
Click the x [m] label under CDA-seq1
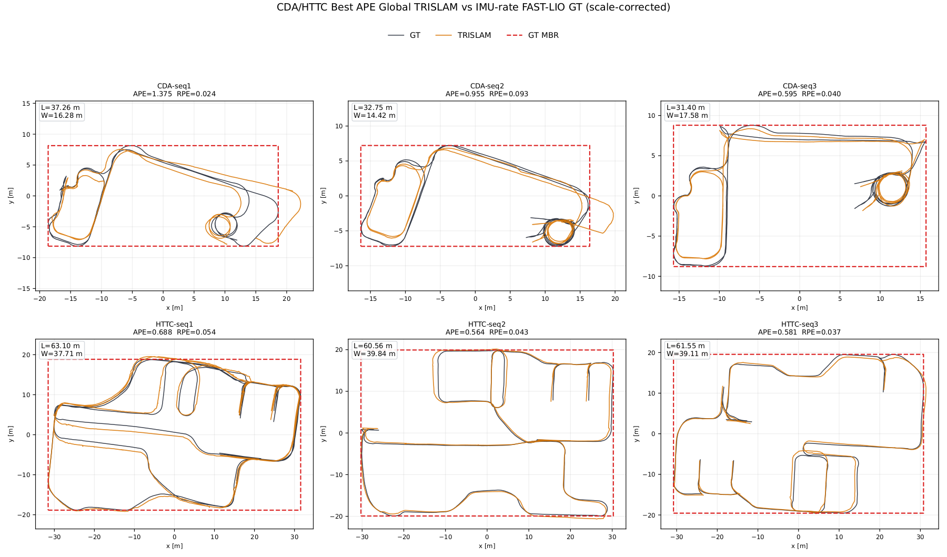tap(174, 308)
